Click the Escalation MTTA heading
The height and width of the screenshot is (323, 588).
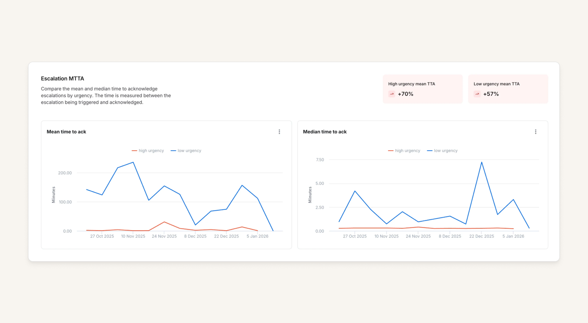[62, 78]
